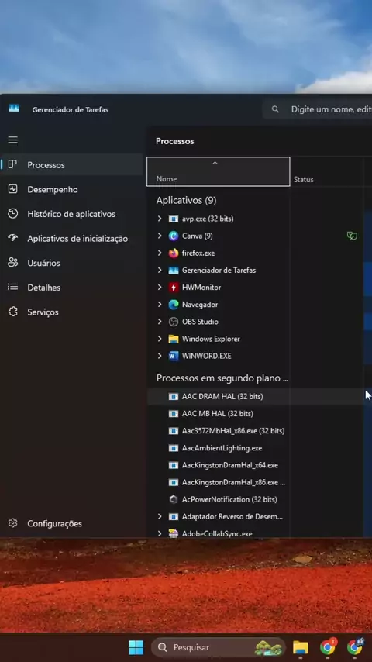This screenshot has height=662, width=372.
Task: Open File Explorer from the taskbar
Action: 301,647
